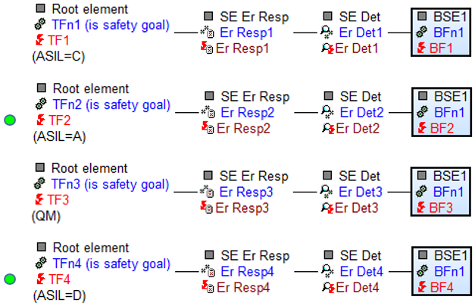This screenshot has width=475, height=306.
Task: Click the green circle marker beside TF4
Action: tap(10, 279)
